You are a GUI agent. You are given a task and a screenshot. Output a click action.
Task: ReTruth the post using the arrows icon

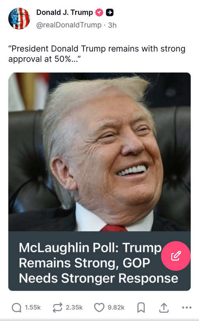point(57,308)
